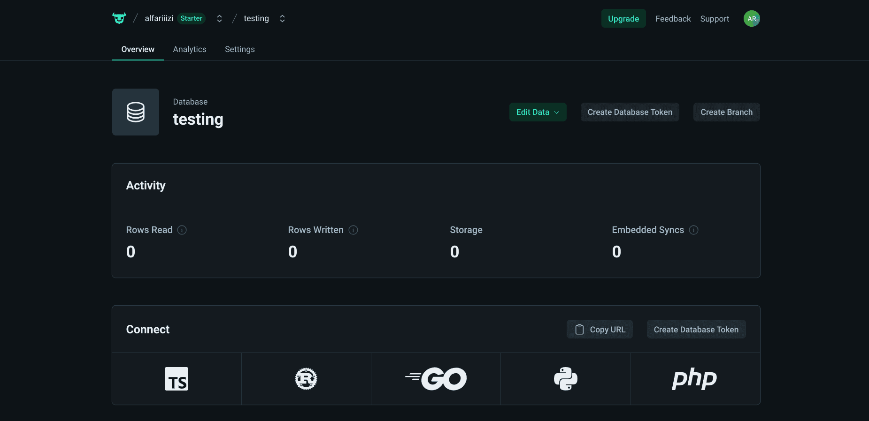Expand the alfariiizi organization switcher

tap(219, 18)
